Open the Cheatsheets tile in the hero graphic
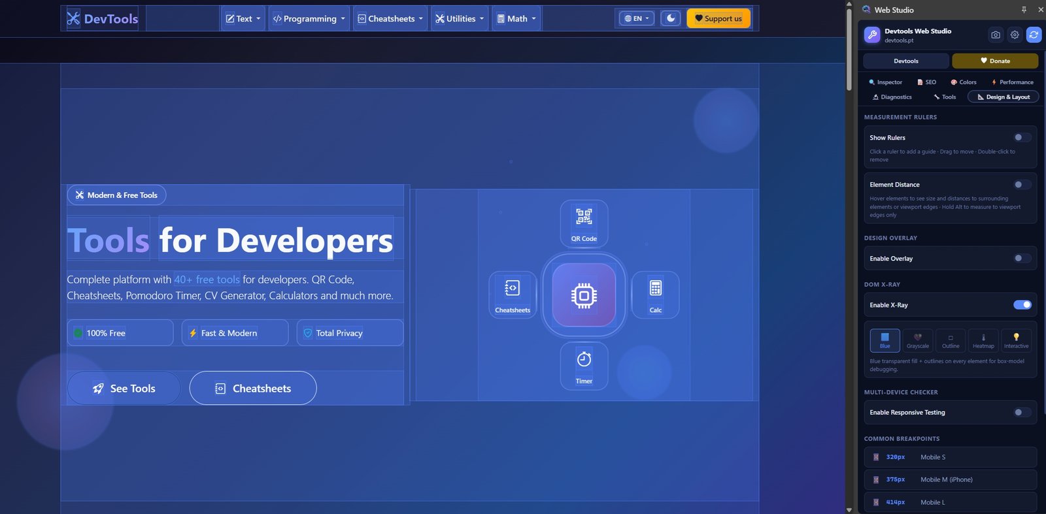Image resolution: width=1046 pixels, height=514 pixels. (x=513, y=295)
